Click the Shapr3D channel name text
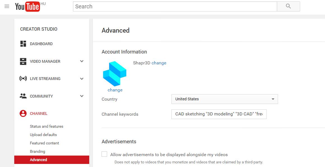 point(142,63)
